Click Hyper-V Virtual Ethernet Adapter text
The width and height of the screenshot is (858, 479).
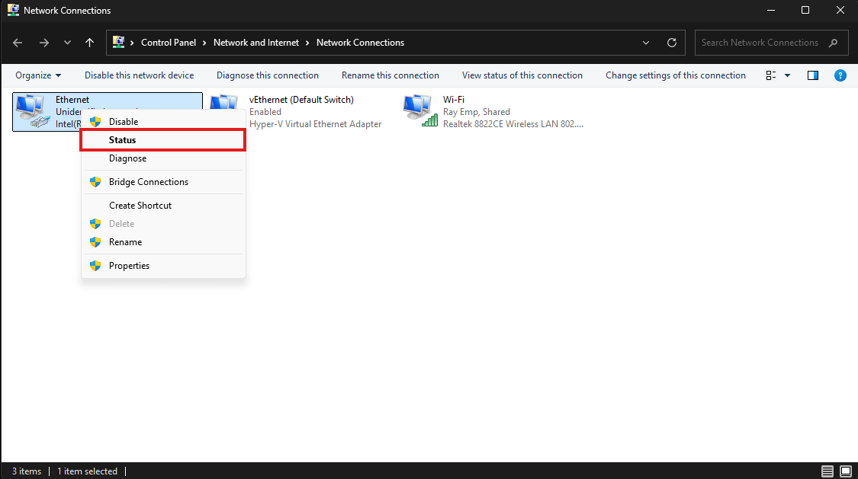point(315,124)
